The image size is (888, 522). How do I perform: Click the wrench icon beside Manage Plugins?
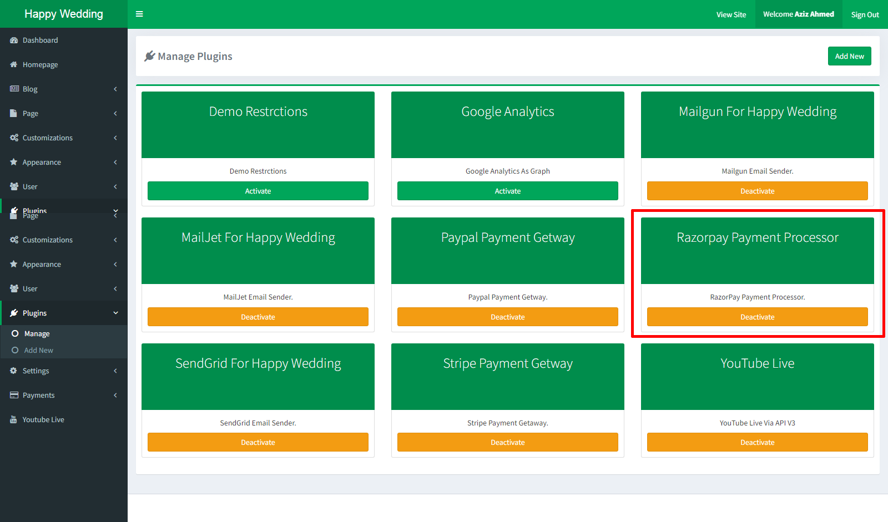pos(150,55)
